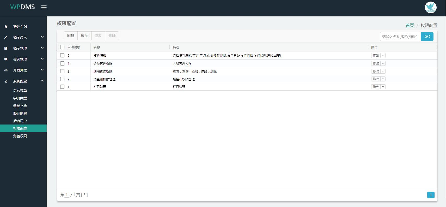Image resolution: width=446 pixels, height=207 pixels.
Task: Click the book icon beside 借阅管理
Action: point(6,59)
